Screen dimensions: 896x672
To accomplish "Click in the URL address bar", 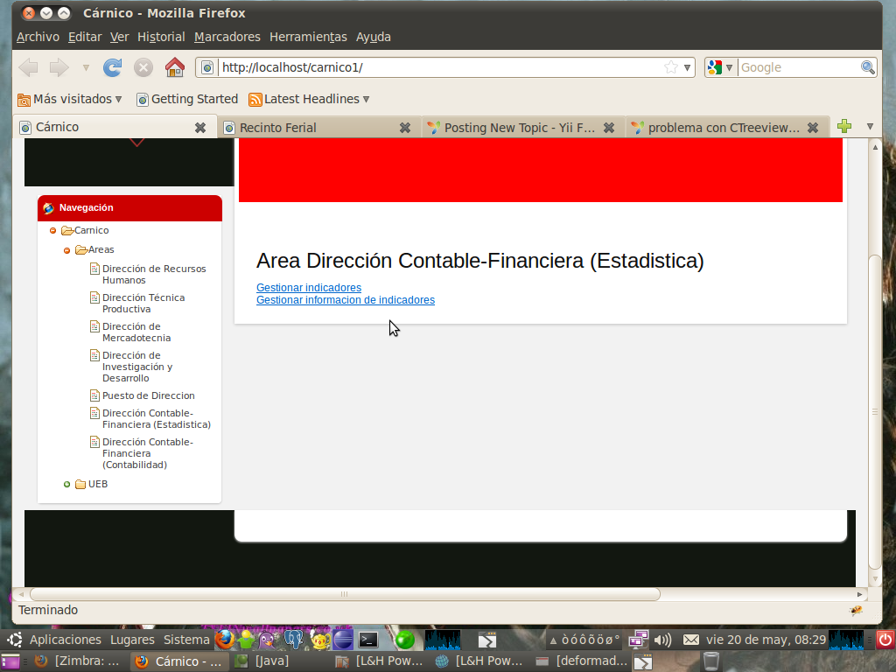I will (x=437, y=67).
